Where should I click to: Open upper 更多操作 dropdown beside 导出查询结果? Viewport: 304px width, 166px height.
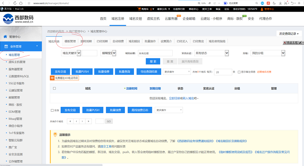click(177, 72)
